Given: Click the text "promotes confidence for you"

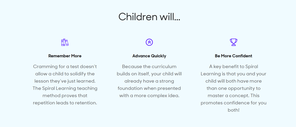Looking at the screenshot, I should [x=234, y=103].
